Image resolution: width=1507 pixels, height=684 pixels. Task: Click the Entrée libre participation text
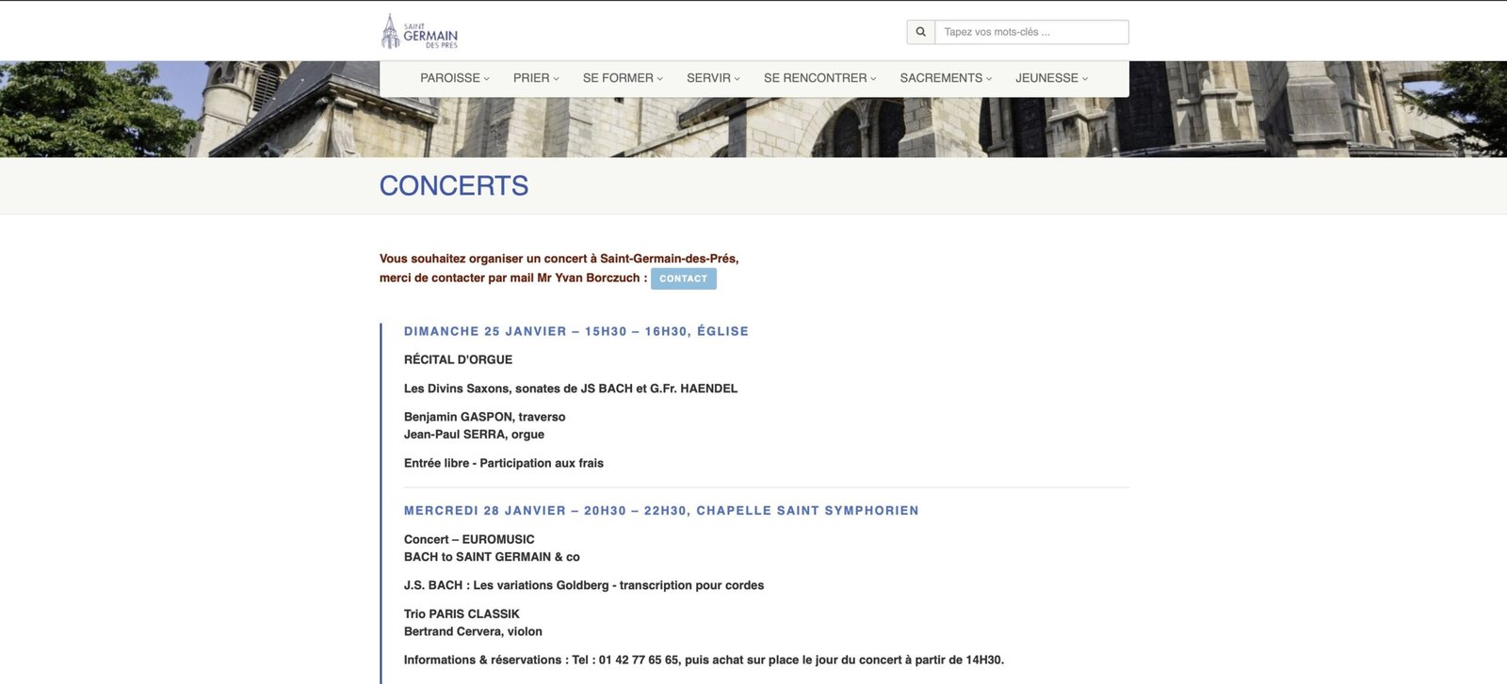click(x=503, y=463)
